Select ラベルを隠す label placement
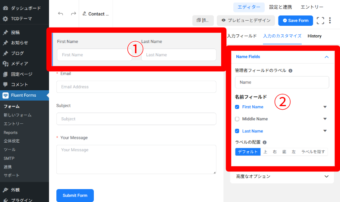Screen dimensions: 340x202 coord(313,152)
